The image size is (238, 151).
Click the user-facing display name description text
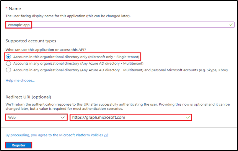point(68,16)
